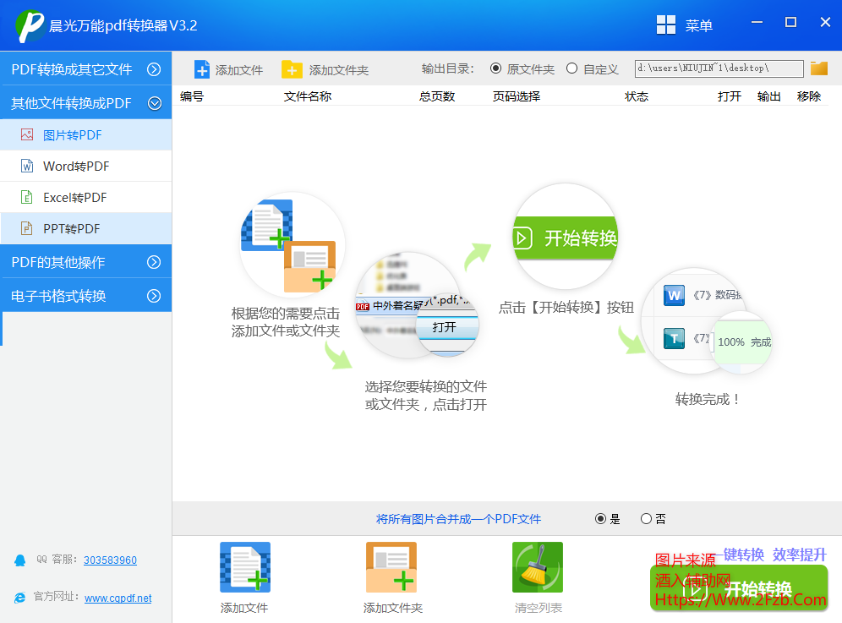Screen dimensions: 842x623
Task: Click the output directory path field
Action: point(719,68)
